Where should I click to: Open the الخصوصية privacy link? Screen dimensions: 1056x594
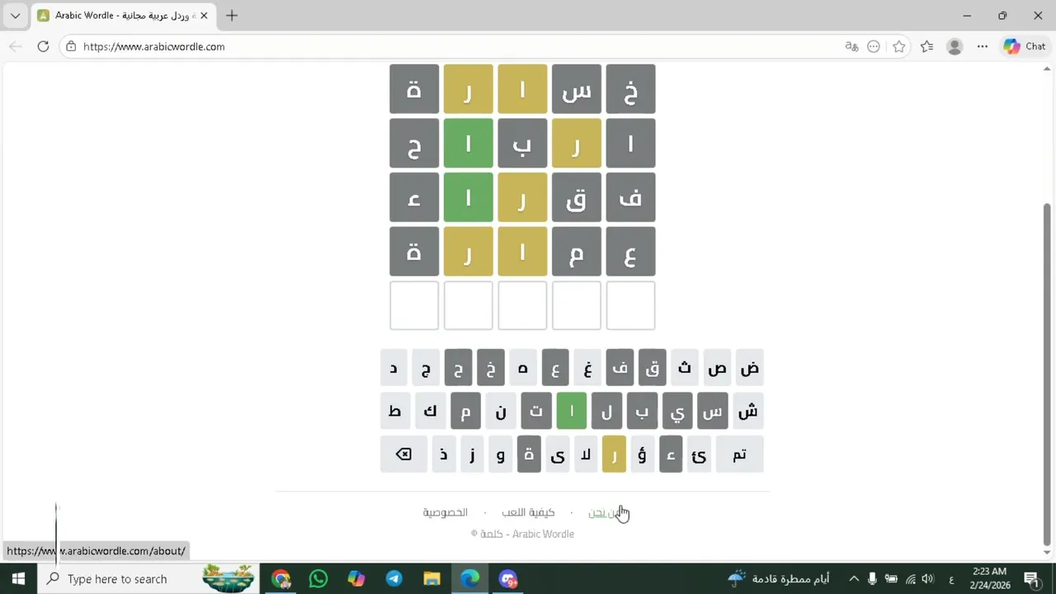click(445, 513)
